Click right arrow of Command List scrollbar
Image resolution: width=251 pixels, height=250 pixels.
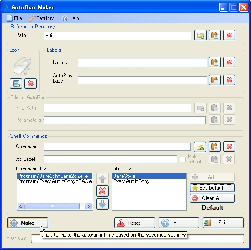pos(88,206)
